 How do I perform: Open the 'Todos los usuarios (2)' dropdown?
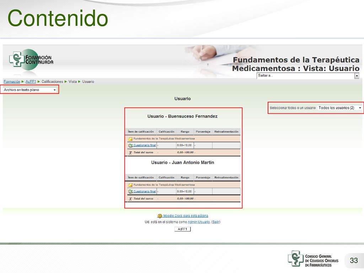339,108
